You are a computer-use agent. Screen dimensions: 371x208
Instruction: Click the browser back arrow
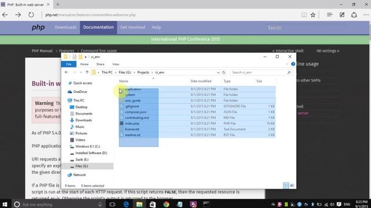click(5, 15)
